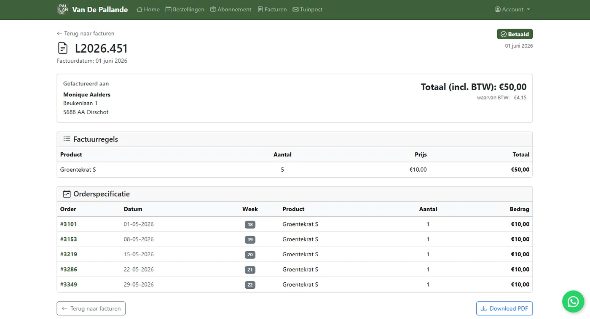Click the Van De Pallande logo icon
This screenshot has width=590, height=319.
[x=63, y=10]
